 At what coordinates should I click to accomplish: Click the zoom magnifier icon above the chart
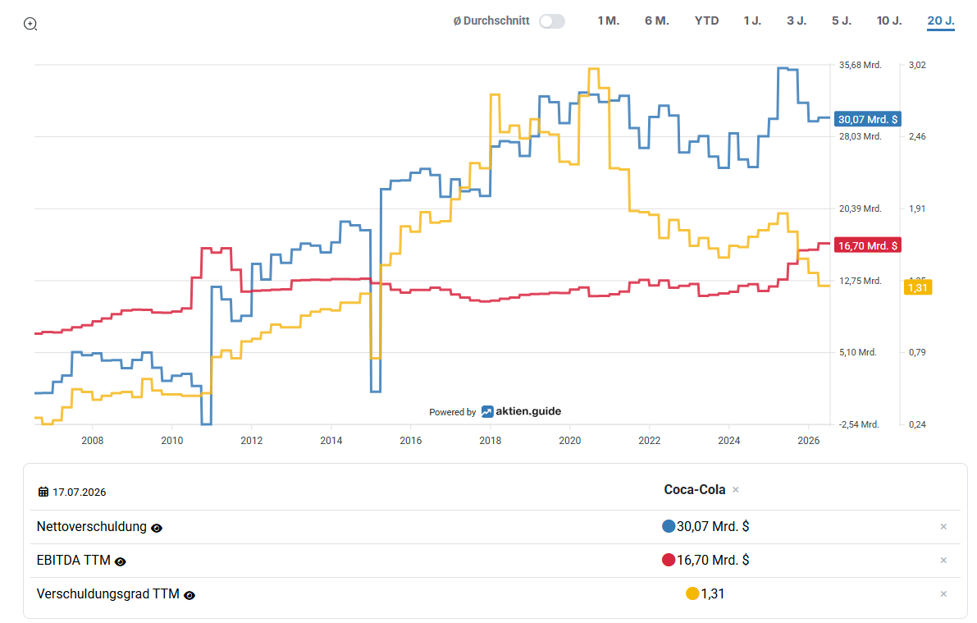point(30,25)
